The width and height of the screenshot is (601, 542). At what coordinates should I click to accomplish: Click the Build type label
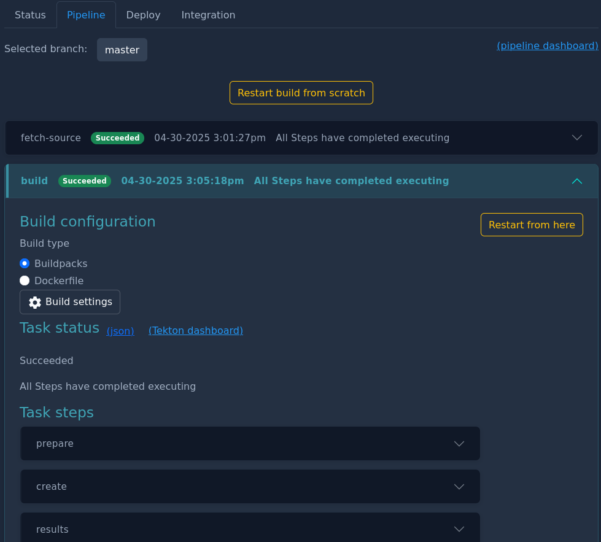pyautogui.click(x=44, y=244)
